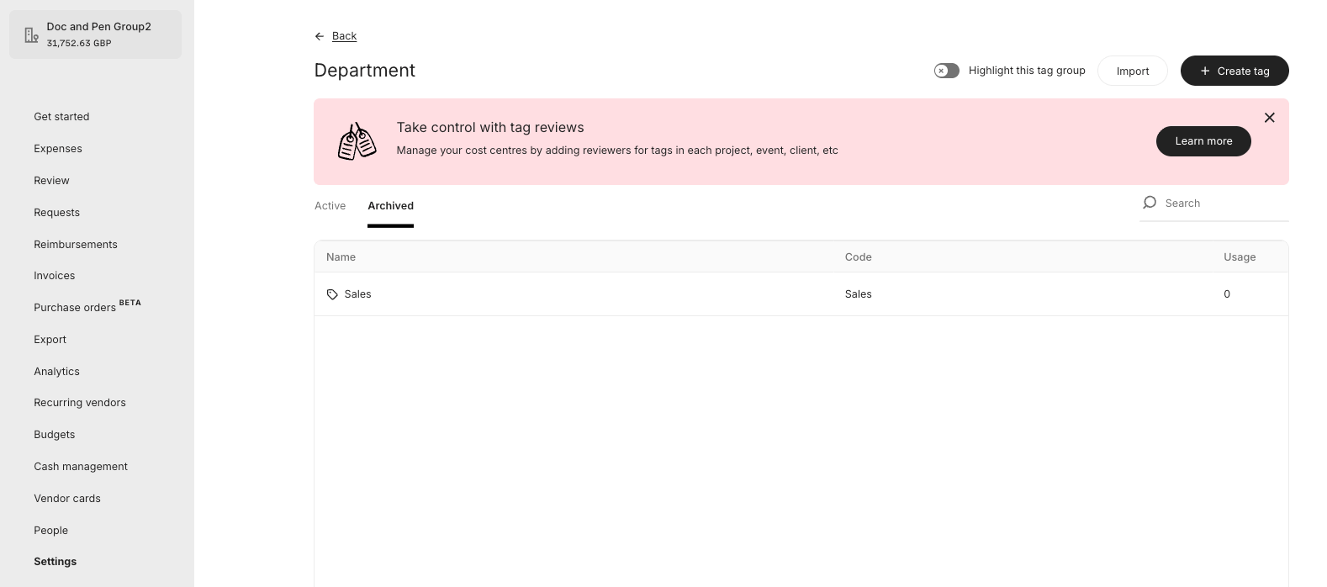
Task: Navigate to Budgets
Action: tap(55, 435)
